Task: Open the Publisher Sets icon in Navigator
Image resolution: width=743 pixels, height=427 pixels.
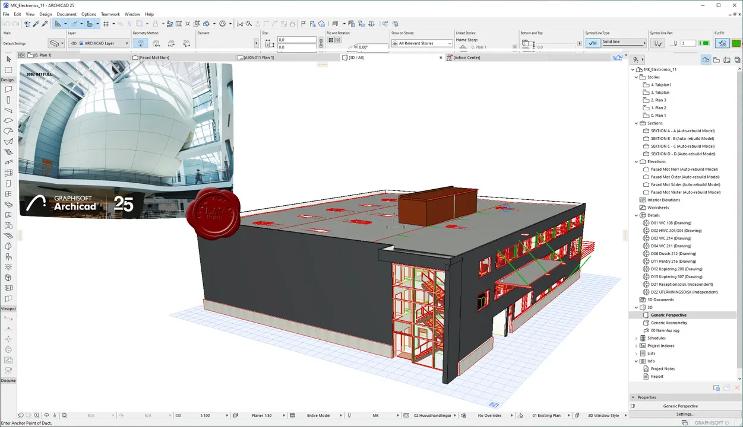Action: point(737,59)
